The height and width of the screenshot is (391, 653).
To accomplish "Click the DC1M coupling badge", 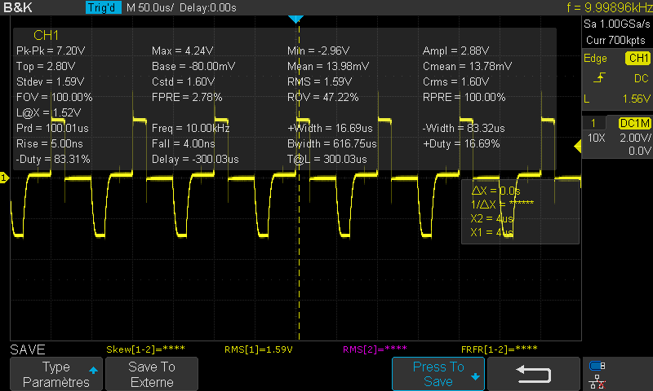I will 635,123.
